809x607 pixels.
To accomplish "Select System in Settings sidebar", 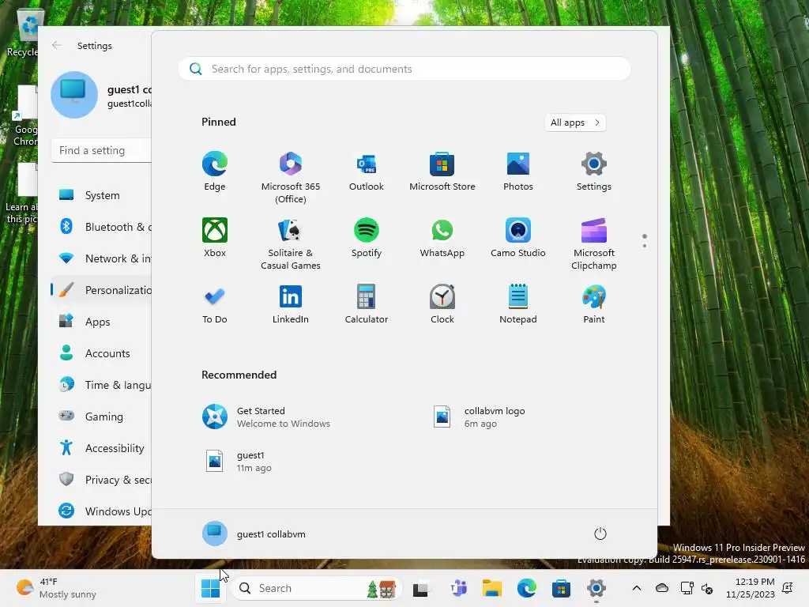I will (x=101, y=196).
